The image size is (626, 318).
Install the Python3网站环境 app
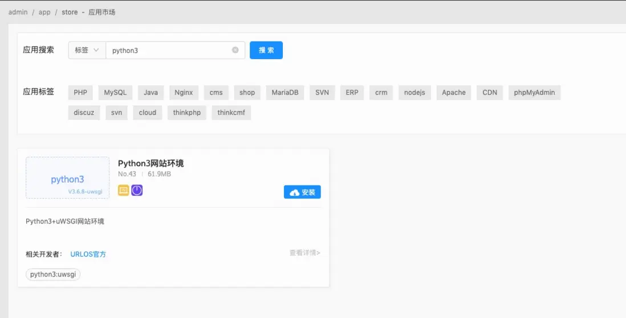pos(302,192)
